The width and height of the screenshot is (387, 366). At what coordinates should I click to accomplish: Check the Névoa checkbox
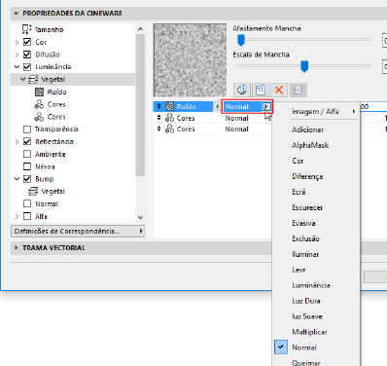pyautogui.click(x=27, y=166)
